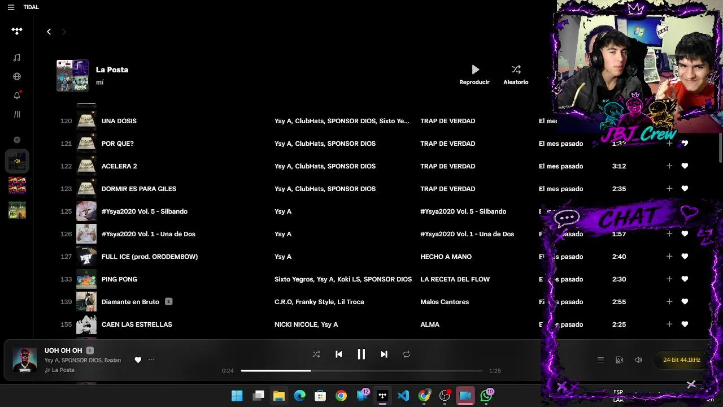The width and height of the screenshot is (723, 407).
Task: Shuffle play with Aleatorio button
Action: [516, 75]
